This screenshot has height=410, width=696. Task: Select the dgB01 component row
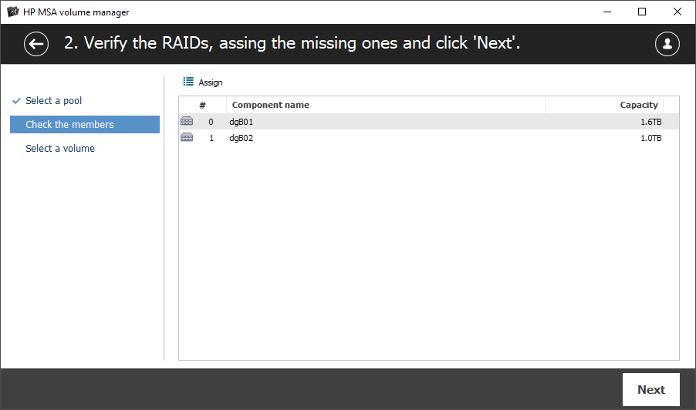click(429, 122)
